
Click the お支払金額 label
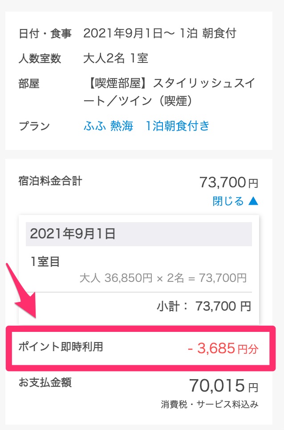(x=45, y=382)
